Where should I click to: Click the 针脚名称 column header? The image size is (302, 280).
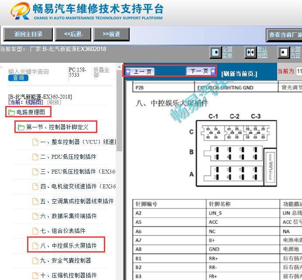click(243, 204)
